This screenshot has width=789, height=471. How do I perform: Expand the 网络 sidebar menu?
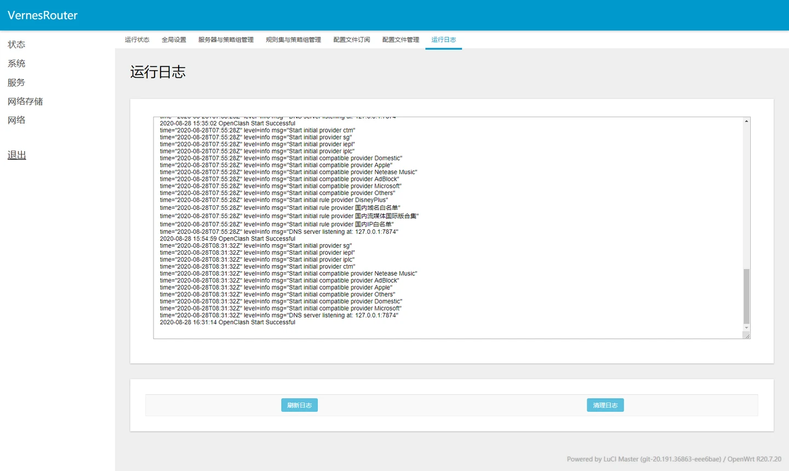[16, 120]
